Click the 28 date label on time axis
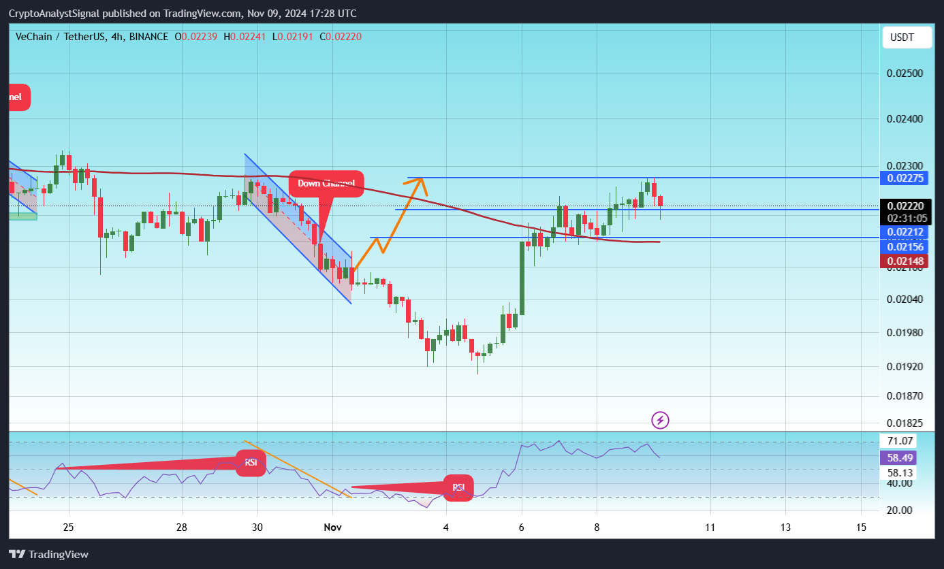This screenshot has height=569, width=944. [182, 527]
